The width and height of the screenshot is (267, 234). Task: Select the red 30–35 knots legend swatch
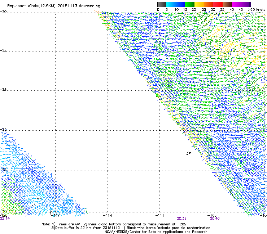tap(218, 4)
